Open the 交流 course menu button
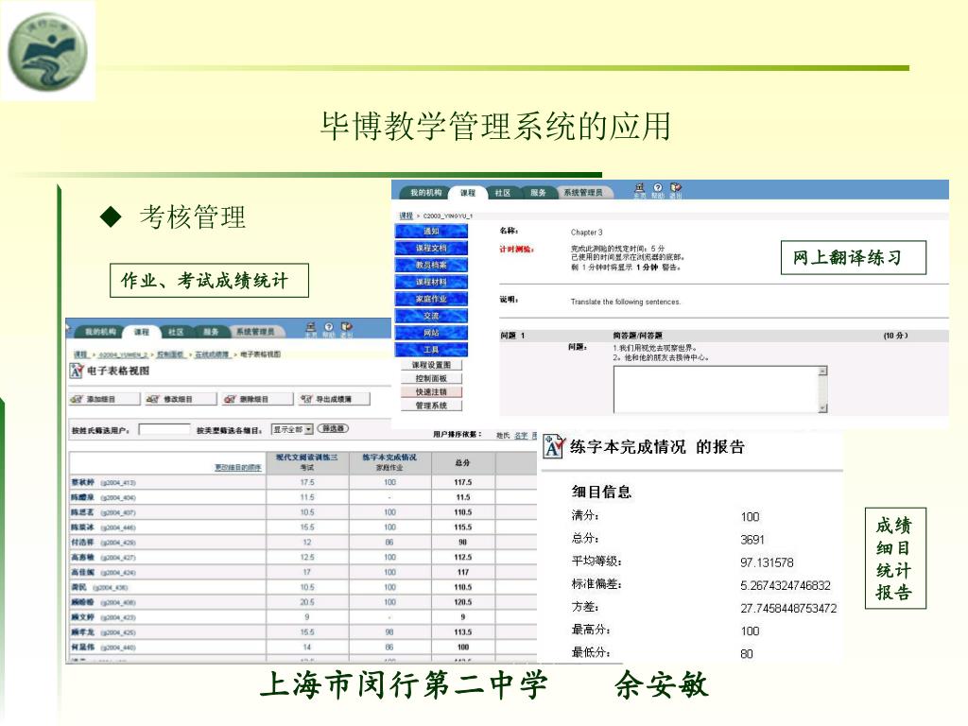This screenshot has width=968, height=726. pyautogui.click(x=431, y=316)
